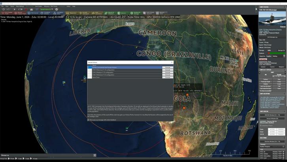Set OECM to ACTIVE in EMCON grid
The height and width of the screenshot is (162, 287).
point(272,134)
